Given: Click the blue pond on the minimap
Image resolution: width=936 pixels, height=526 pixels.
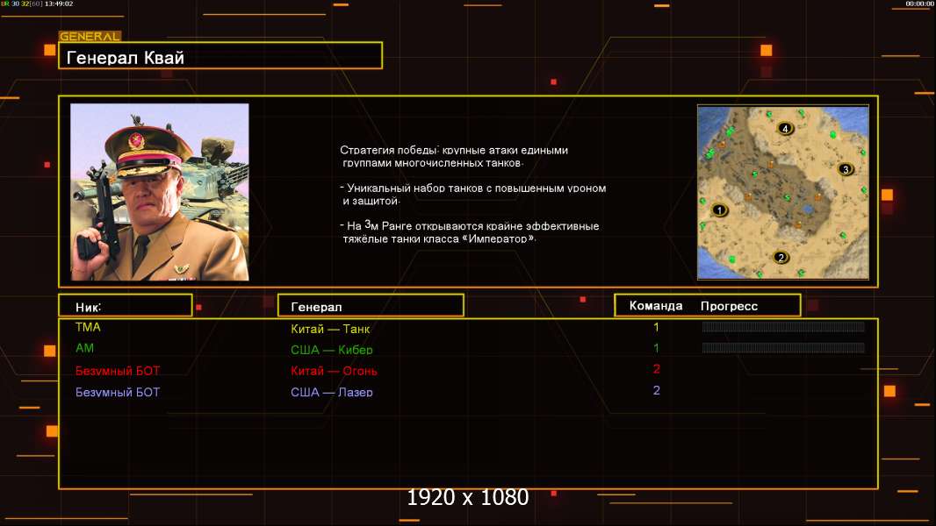Looking at the screenshot, I should pyautogui.click(x=808, y=210).
